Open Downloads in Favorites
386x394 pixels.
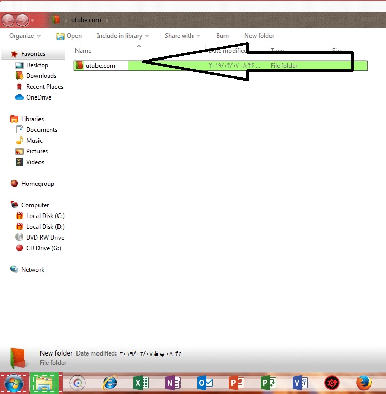tap(41, 76)
